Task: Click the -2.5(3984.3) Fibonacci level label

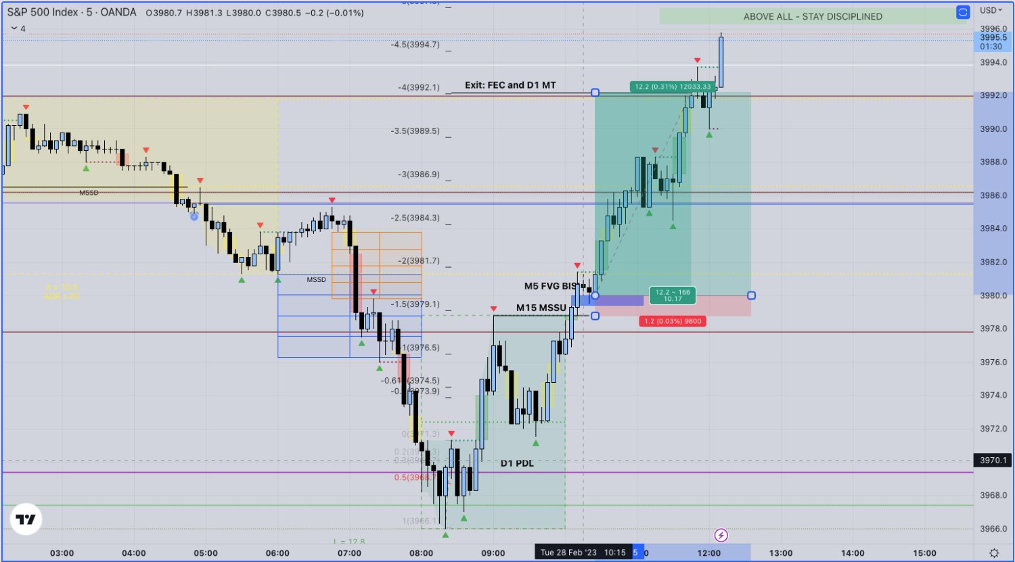Action: 415,218
